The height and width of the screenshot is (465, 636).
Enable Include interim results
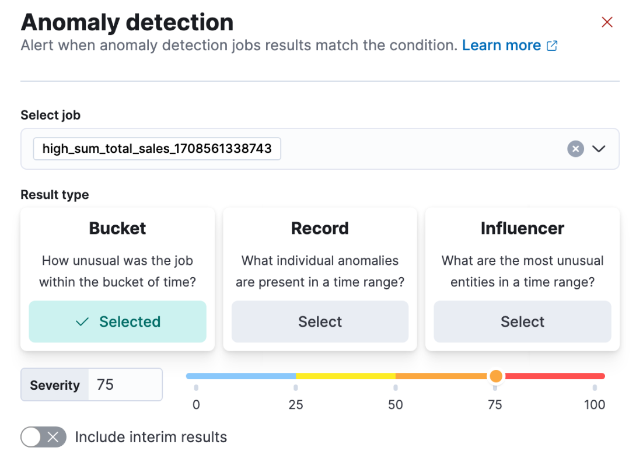43,437
